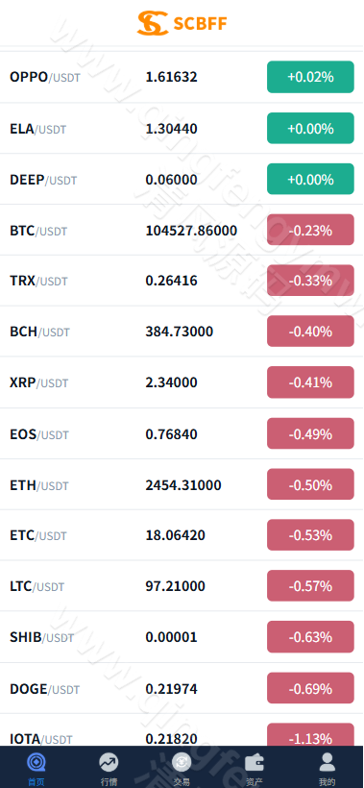Select the BCH/USDT listing
Image resolution: width=364 pixels, height=788 pixels.
click(x=182, y=332)
